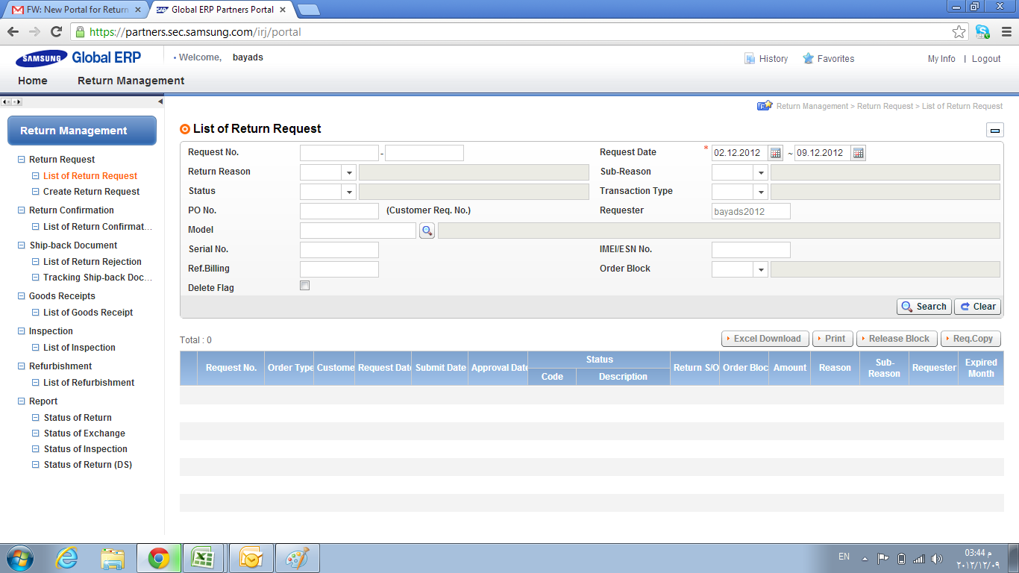Open Status of Return (DS) in the sidebar
1019x573 pixels.
click(x=88, y=465)
